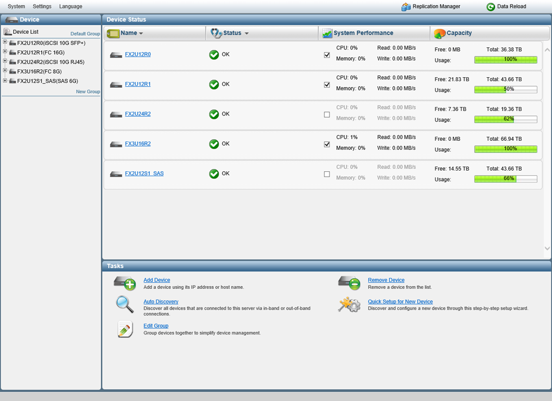Click the device list scroll up arrow
This screenshot has height=401, width=552.
click(547, 50)
